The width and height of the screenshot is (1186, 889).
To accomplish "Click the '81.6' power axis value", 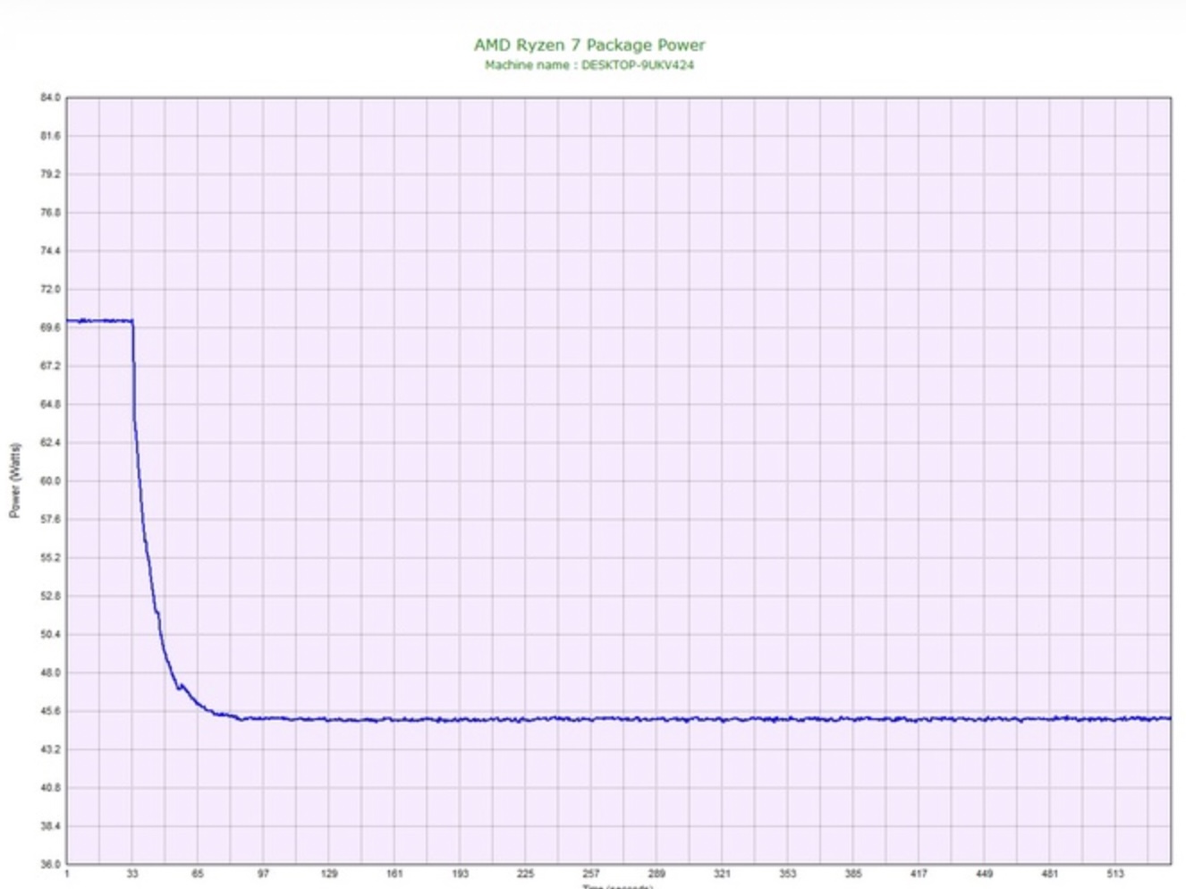I will coord(50,136).
